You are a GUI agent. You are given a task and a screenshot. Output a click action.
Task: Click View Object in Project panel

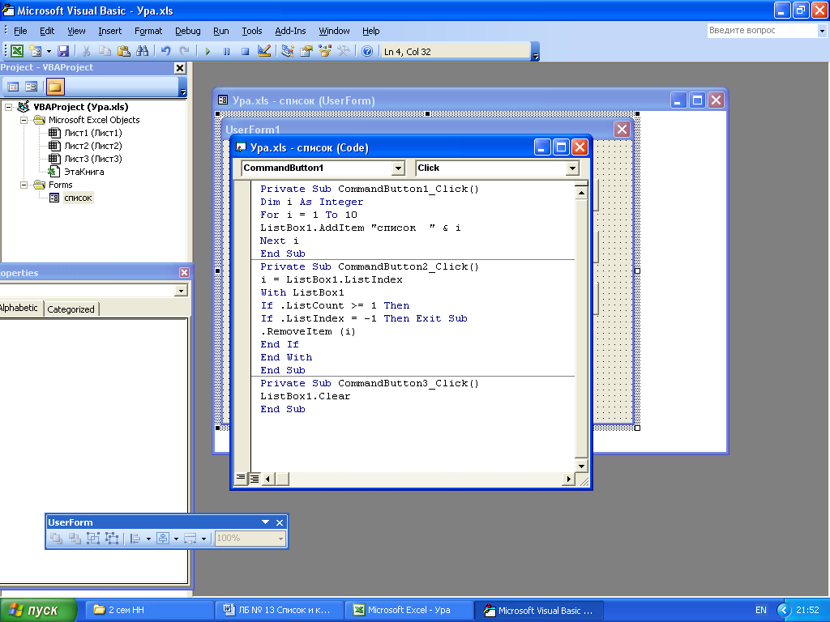tap(32, 87)
